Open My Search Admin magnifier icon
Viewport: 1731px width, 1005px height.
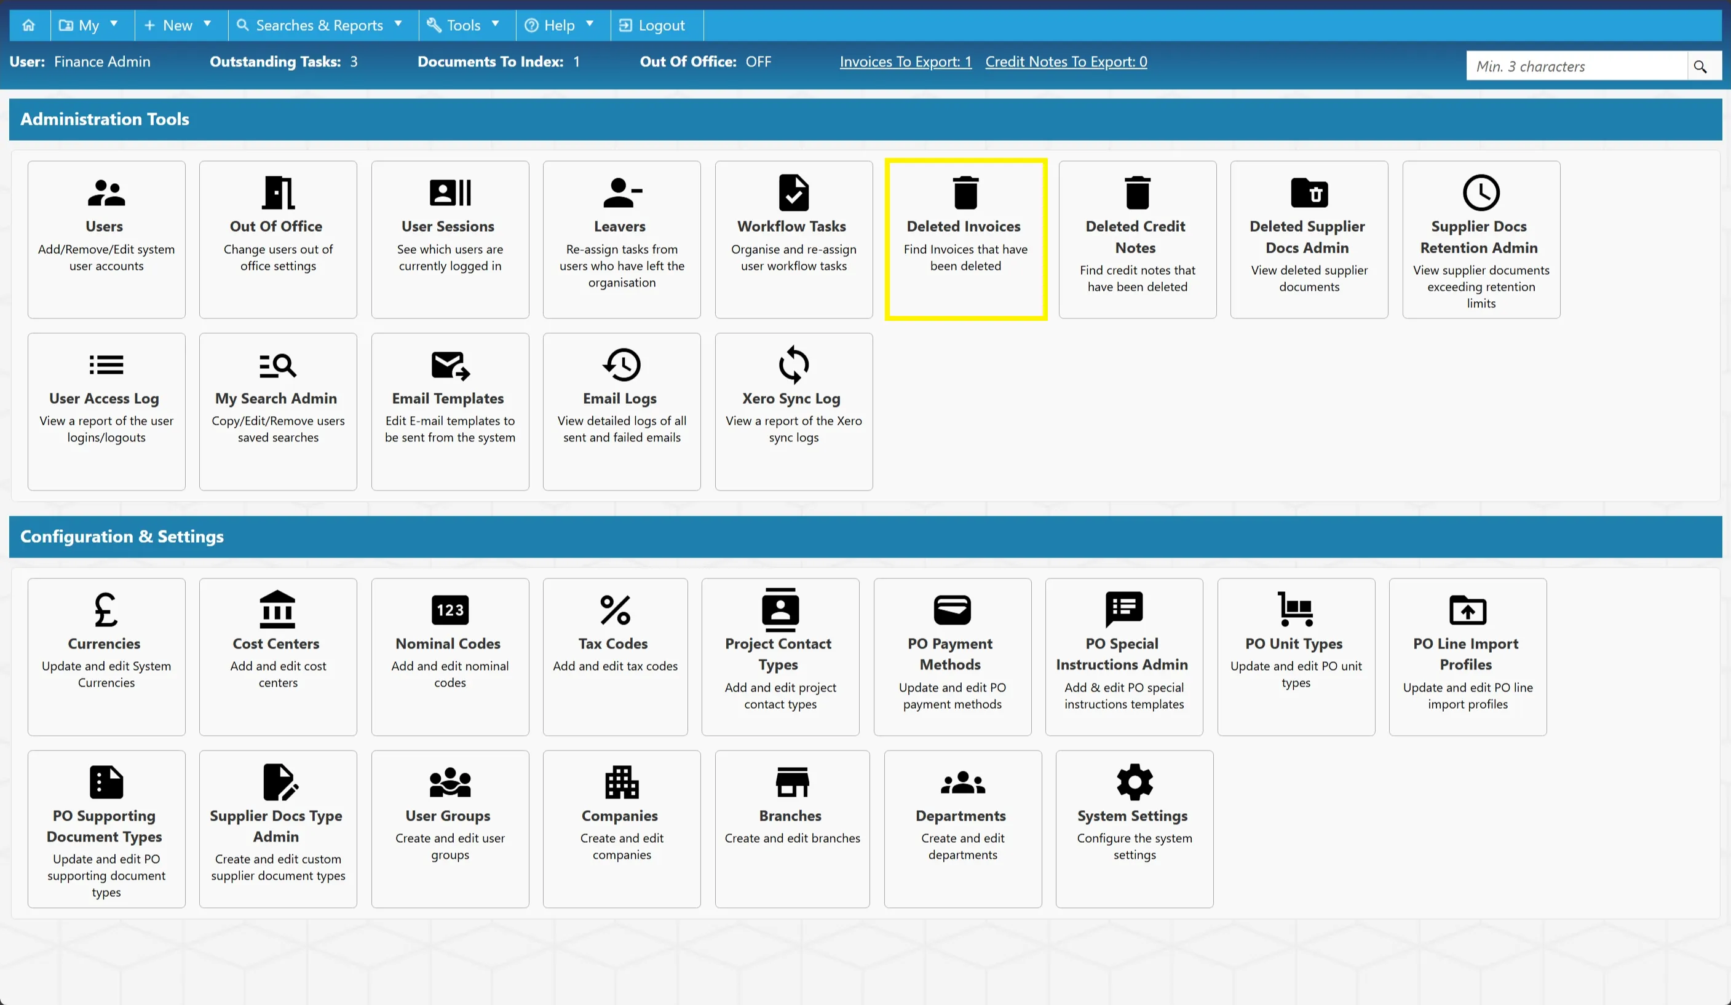point(277,365)
